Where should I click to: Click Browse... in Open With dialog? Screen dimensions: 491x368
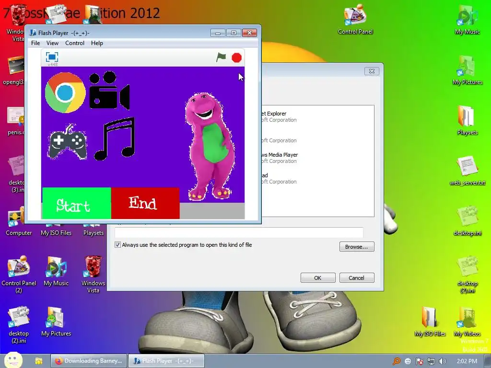(x=357, y=247)
